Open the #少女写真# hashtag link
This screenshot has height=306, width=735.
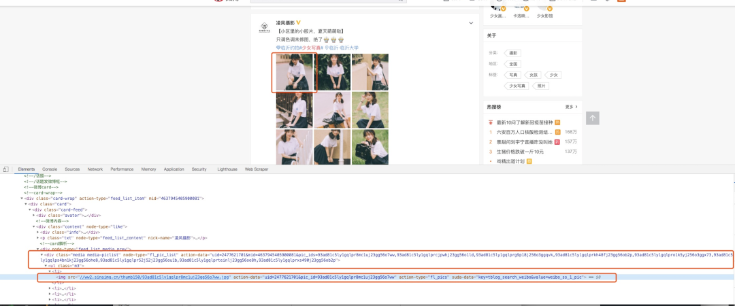click(x=312, y=48)
